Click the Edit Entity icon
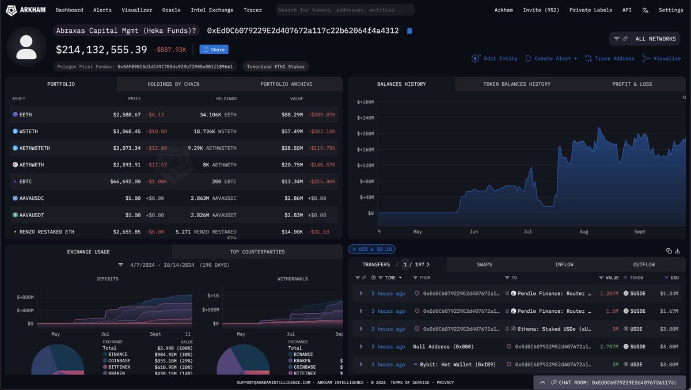This screenshot has width=691, height=390. tap(476, 58)
